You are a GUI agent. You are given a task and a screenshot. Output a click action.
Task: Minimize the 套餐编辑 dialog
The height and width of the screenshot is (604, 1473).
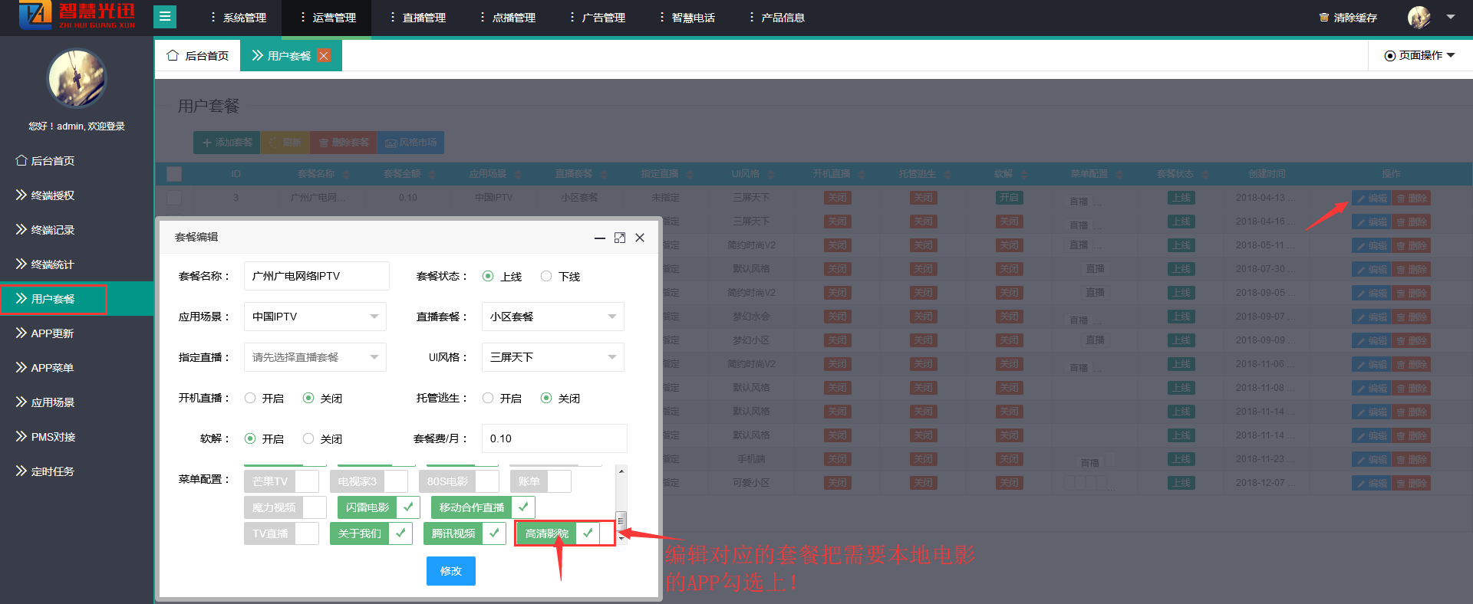600,238
